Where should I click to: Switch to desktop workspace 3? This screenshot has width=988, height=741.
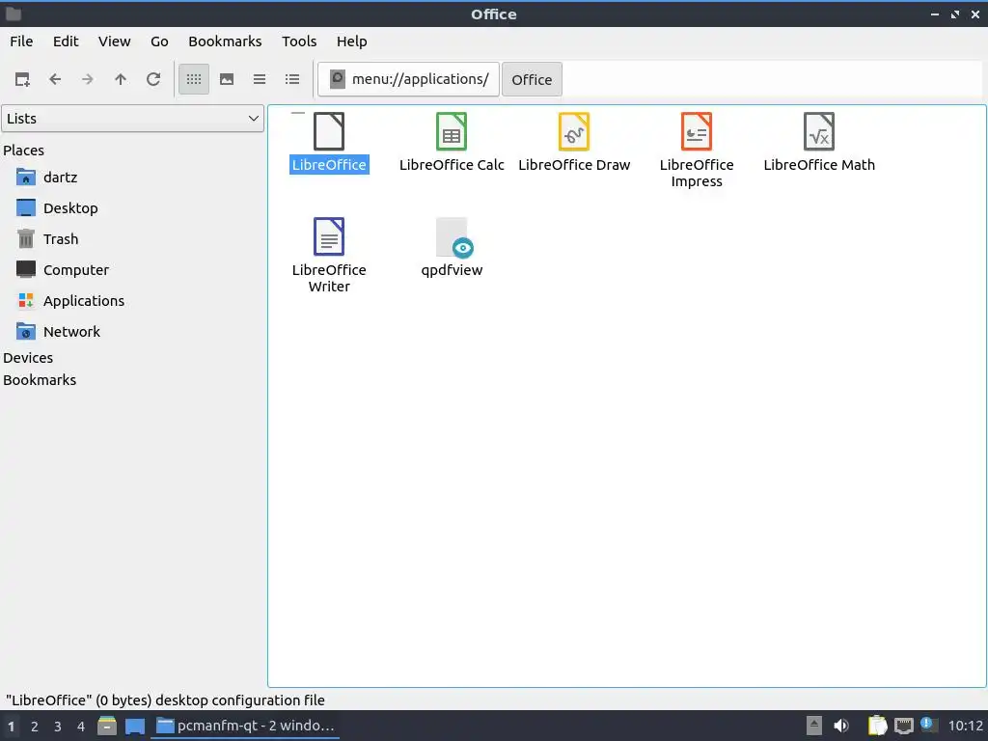57,727
